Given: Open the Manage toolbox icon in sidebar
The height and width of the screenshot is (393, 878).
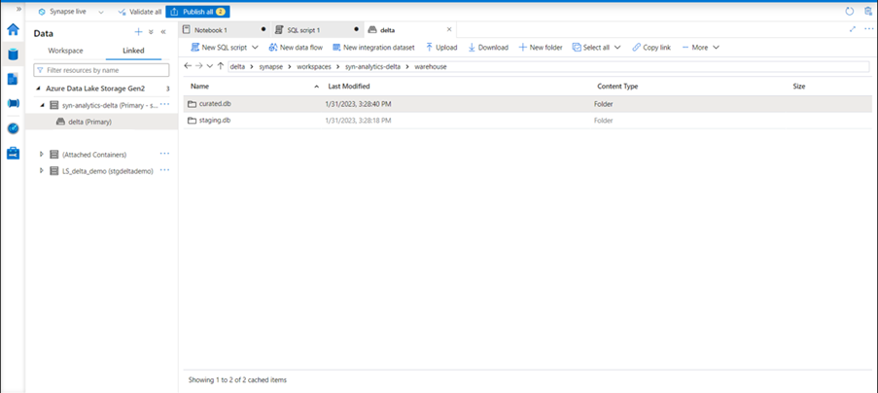Looking at the screenshot, I should click(x=13, y=154).
